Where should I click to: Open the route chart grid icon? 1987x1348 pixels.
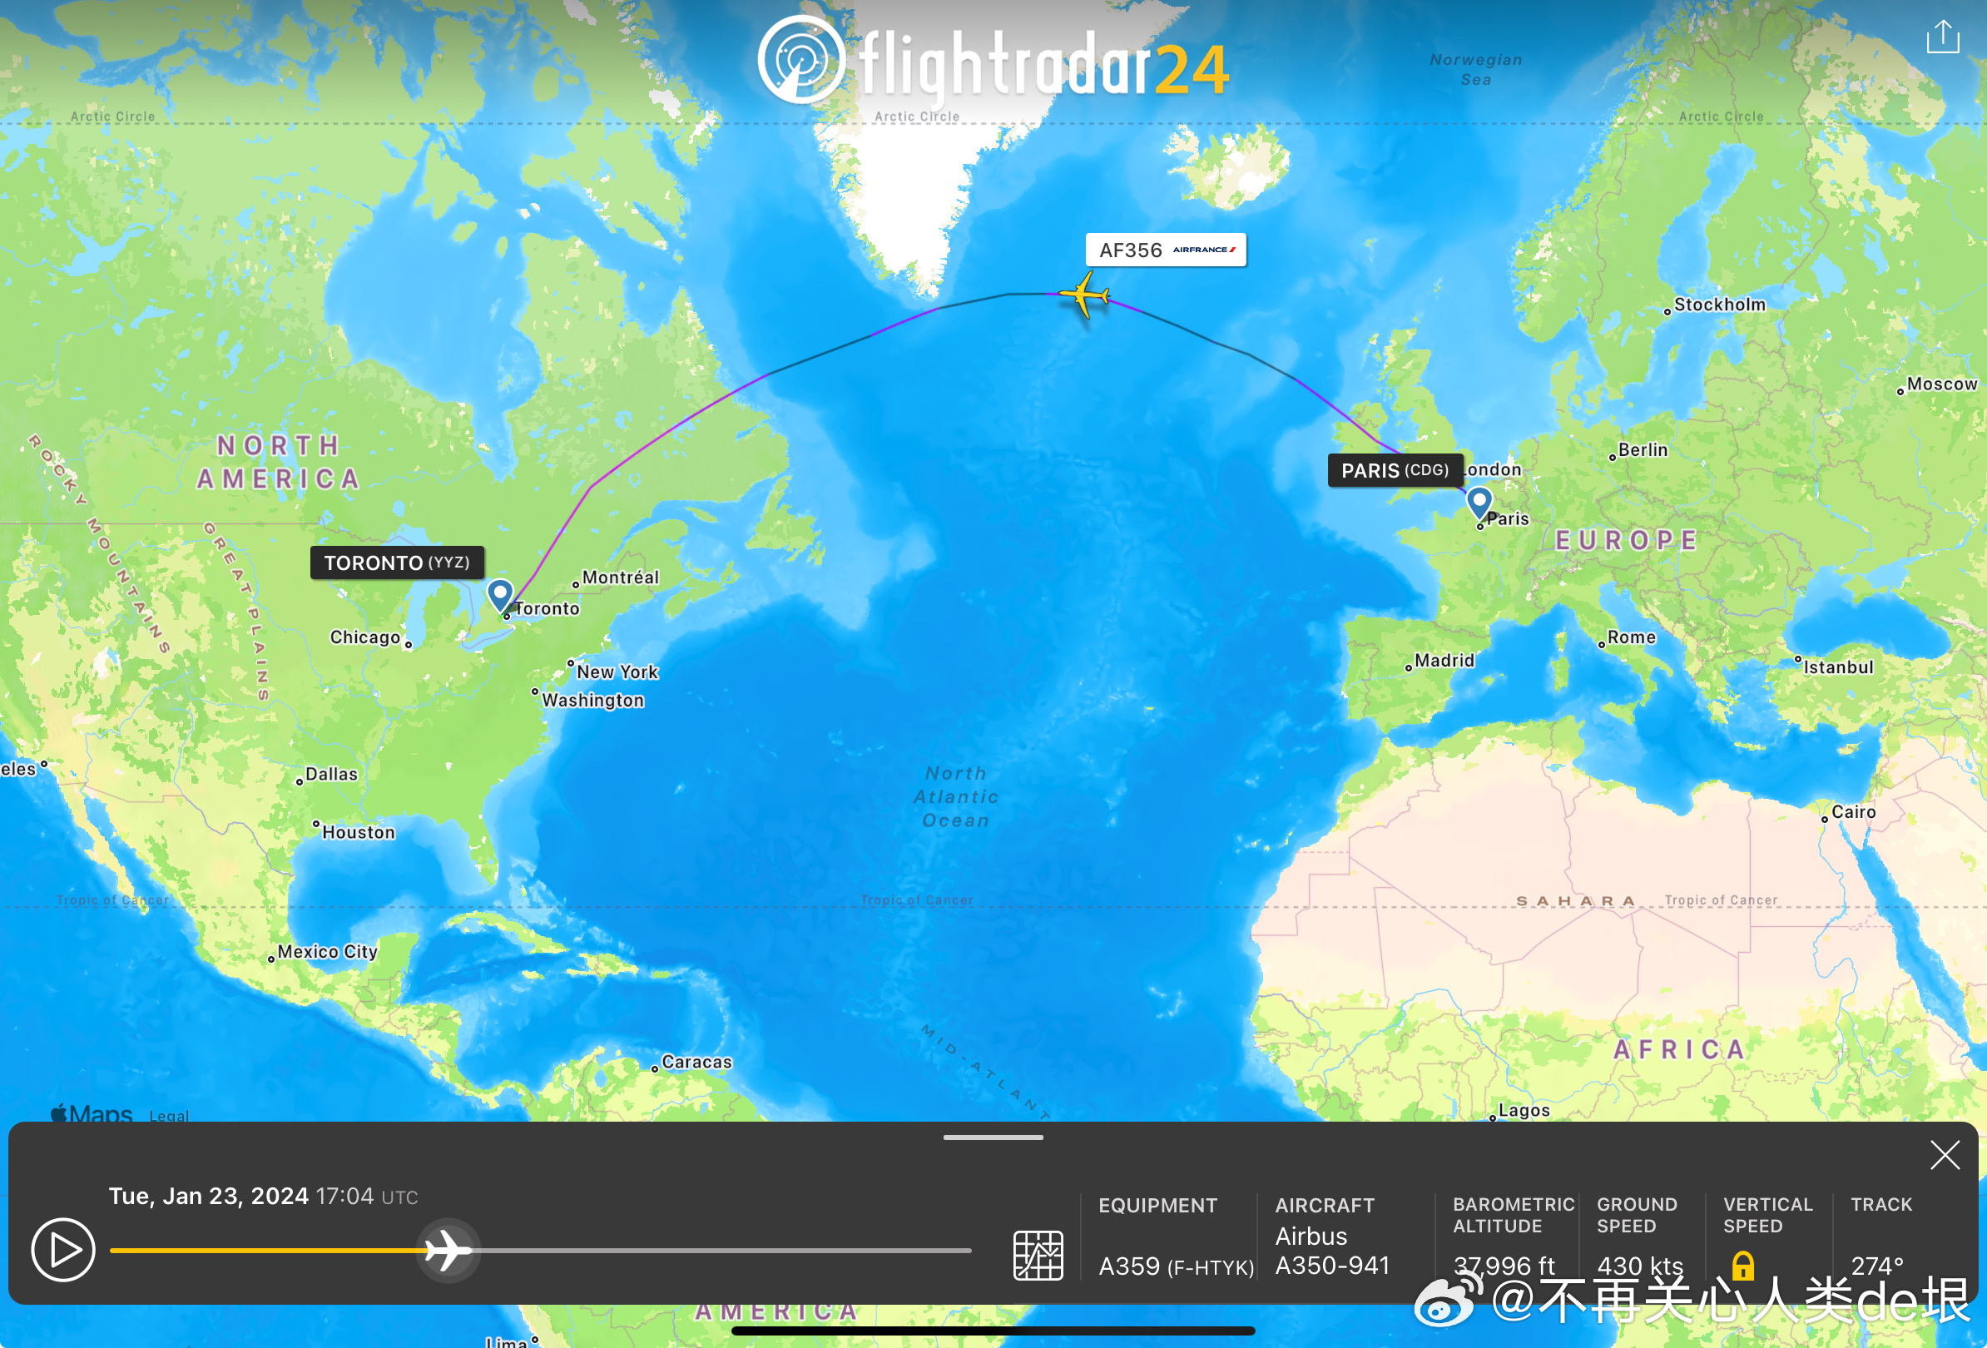click(1038, 1255)
